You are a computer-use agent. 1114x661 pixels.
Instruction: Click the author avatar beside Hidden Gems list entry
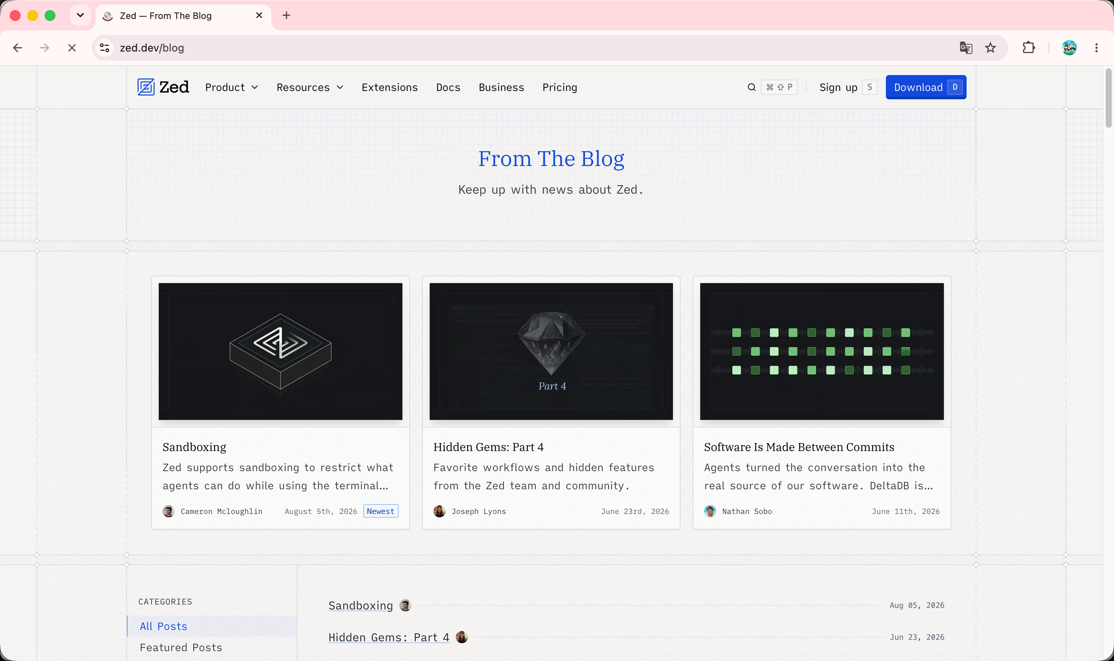[x=462, y=638]
